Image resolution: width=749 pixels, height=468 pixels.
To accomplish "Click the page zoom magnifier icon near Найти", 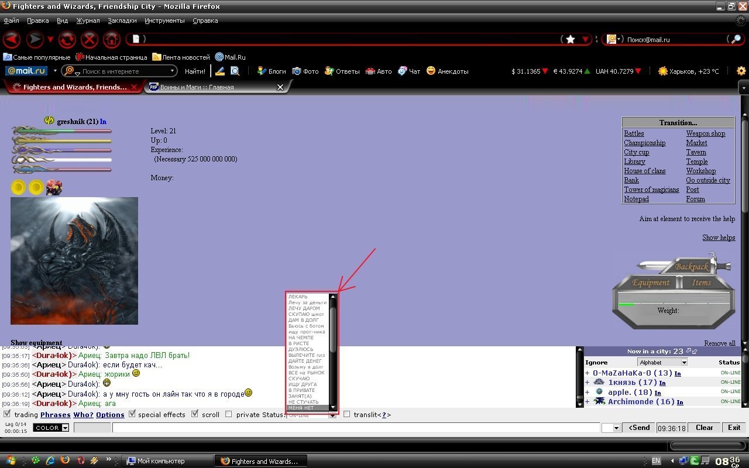I will click(x=235, y=71).
